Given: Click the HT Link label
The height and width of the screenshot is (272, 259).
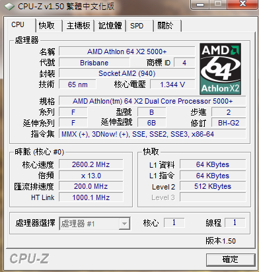Looking at the screenshot, I should click(x=42, y=197).
